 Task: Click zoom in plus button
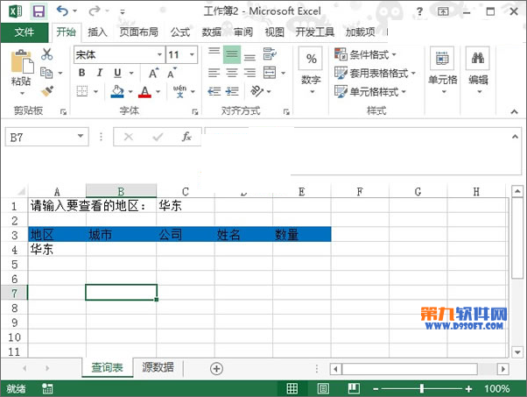[469, 389]
